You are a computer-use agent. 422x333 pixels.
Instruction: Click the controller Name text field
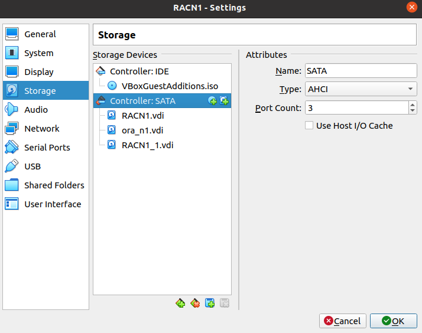coord(361,71)
